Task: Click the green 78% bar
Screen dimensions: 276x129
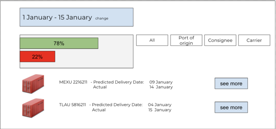Action: (x=59, y=43)
